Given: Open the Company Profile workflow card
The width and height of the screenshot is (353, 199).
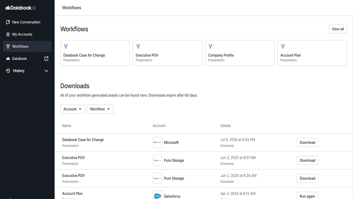Looking at the screenshot, I should click(240, 53).
